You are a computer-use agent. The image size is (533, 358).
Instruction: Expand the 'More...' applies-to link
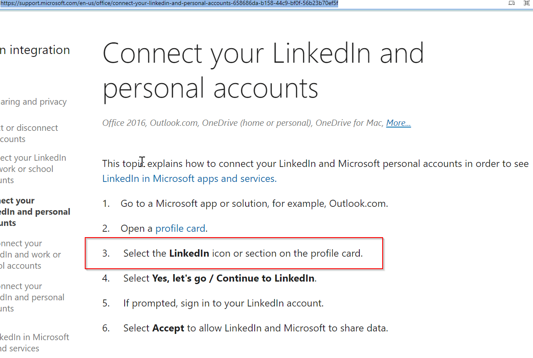(398, 123)
